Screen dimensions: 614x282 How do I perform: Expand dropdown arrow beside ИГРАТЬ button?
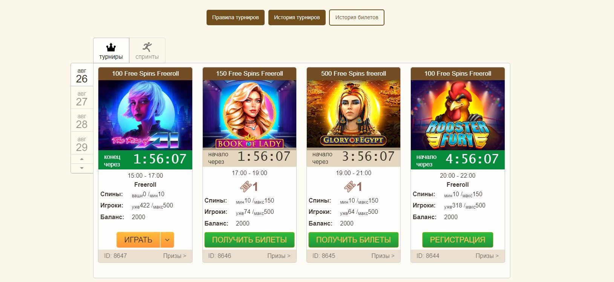[x=167, y=240]
